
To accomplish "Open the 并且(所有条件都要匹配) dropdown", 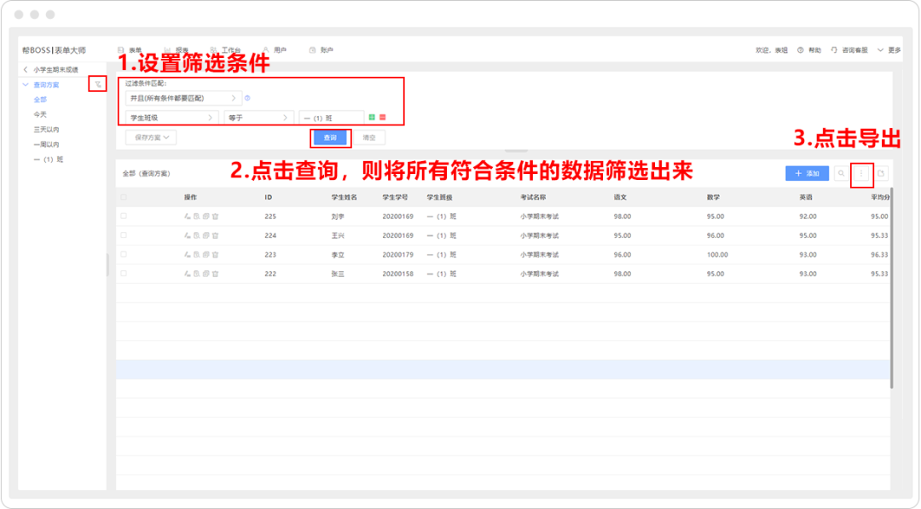I will 182,98.
